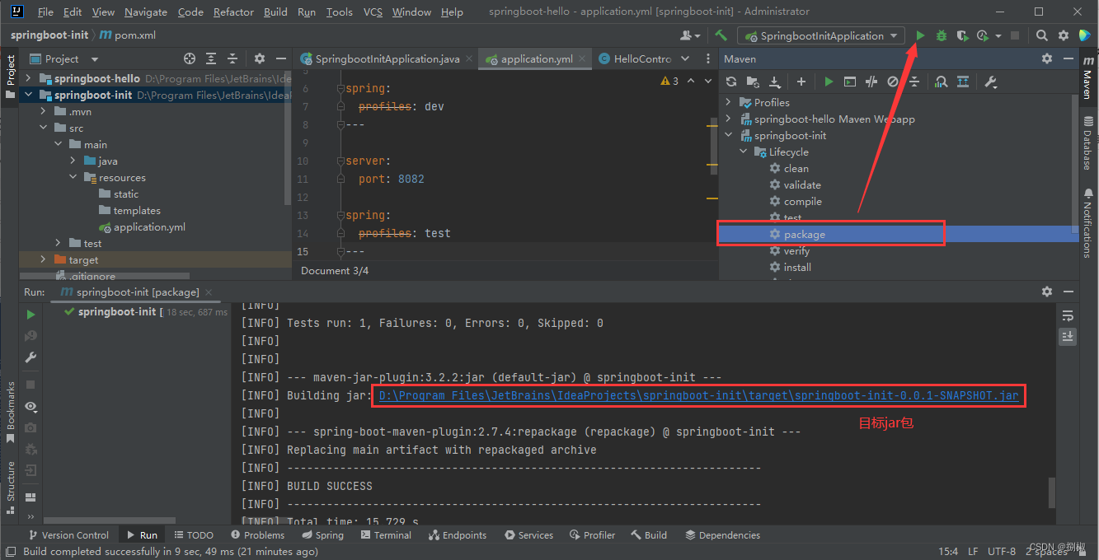
Task: Open Project panel options gear
Action: tap(259, 58)
